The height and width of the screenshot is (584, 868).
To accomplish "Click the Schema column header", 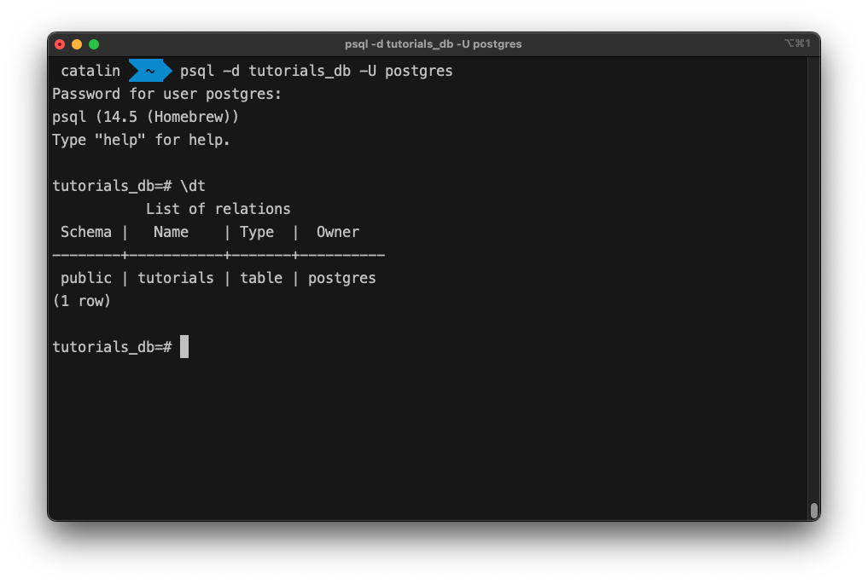I will pos(85,231).
